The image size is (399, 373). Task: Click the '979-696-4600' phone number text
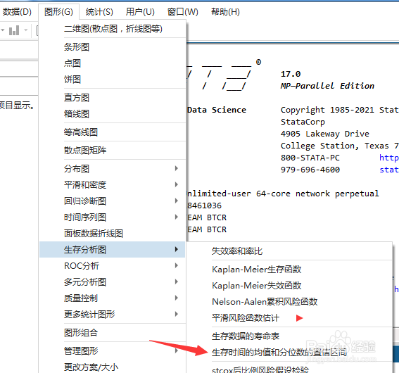point(310,170)
